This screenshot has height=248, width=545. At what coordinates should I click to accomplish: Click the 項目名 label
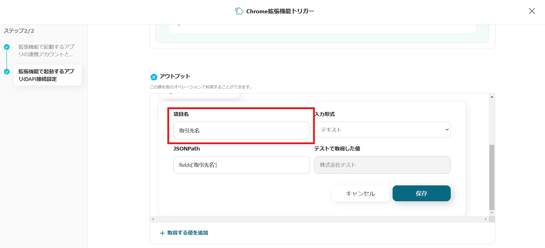(181, 114)
